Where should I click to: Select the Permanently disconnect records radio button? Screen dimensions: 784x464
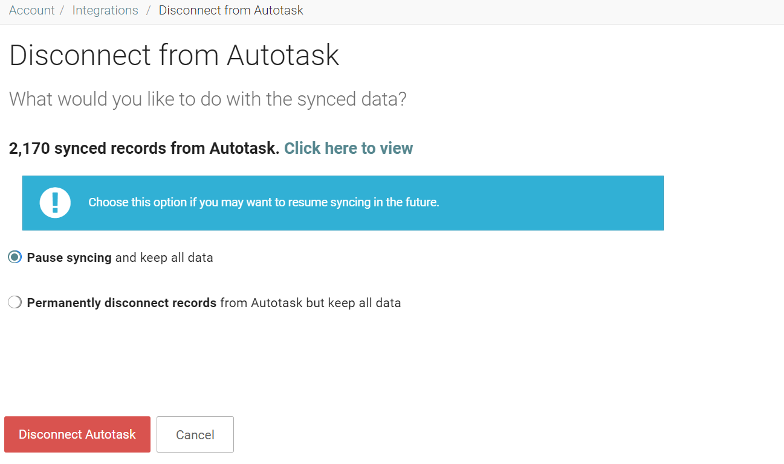15,302
